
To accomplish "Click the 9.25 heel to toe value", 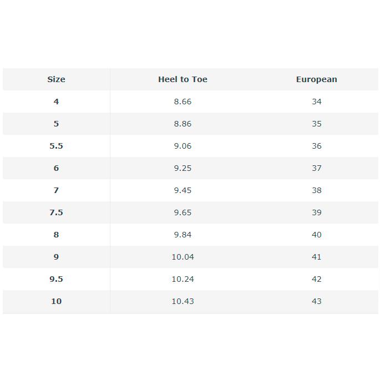I will coord(183,168).
